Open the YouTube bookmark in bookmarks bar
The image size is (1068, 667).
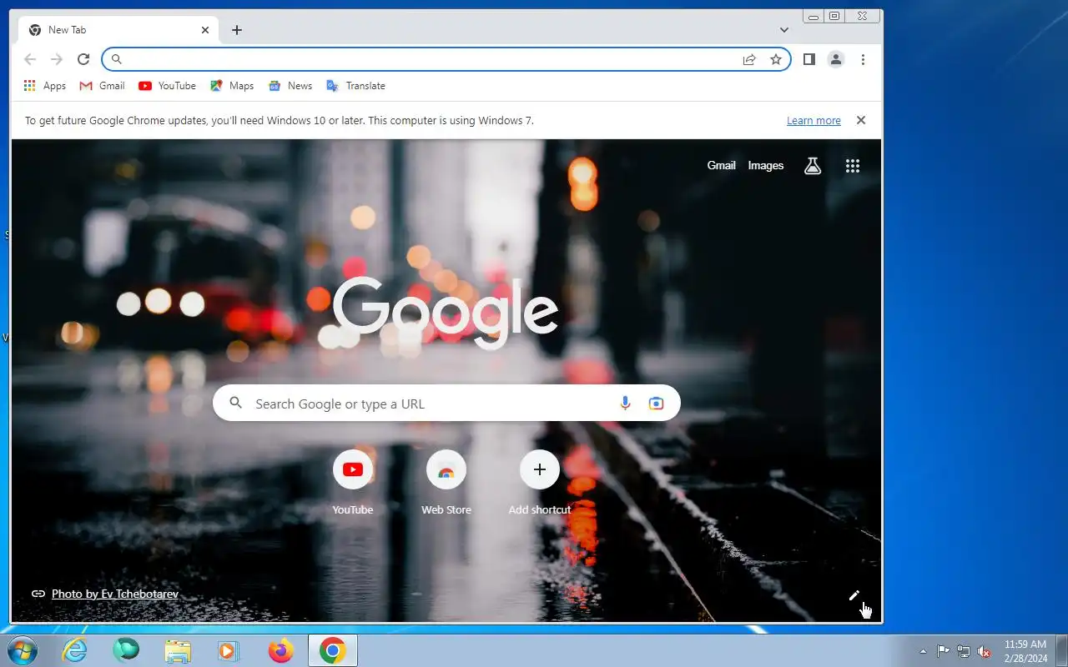(x=167, y=86)
